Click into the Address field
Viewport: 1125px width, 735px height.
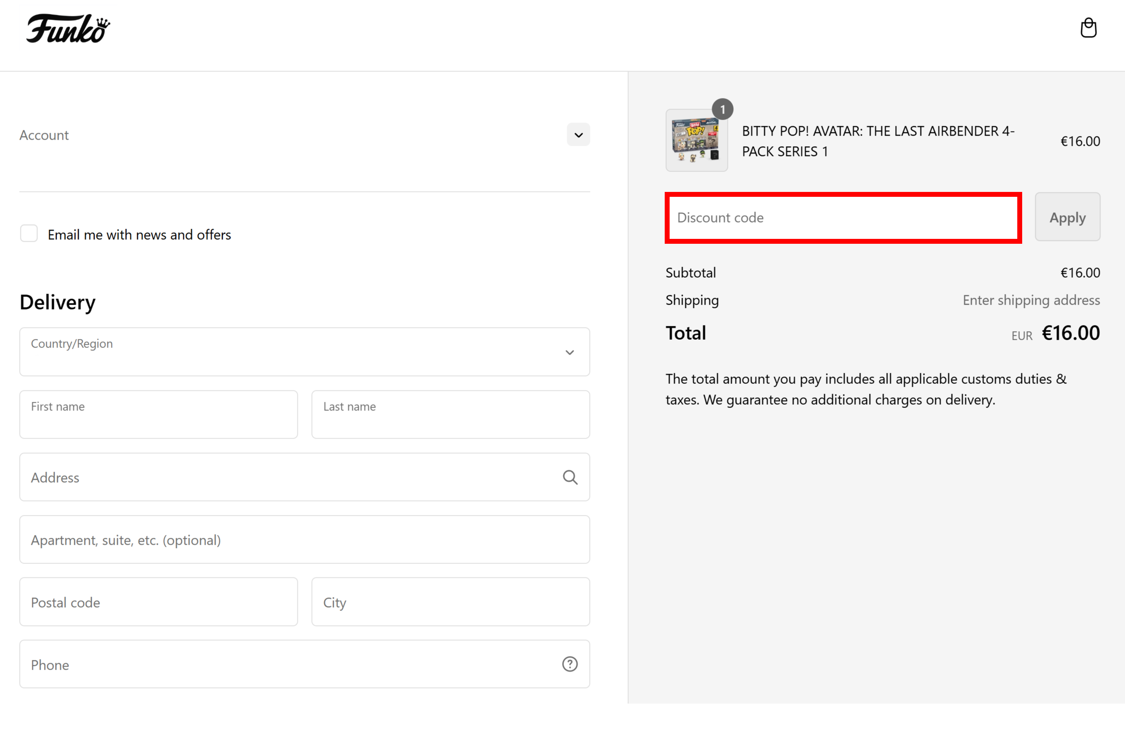tap(304, 477)
